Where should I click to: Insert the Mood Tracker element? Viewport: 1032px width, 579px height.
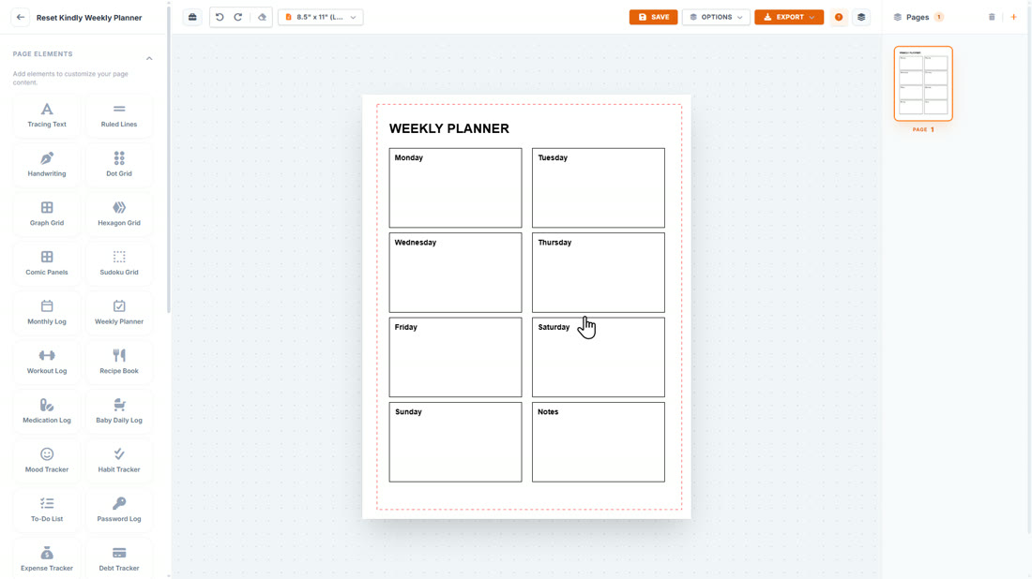tap(47, 461)
